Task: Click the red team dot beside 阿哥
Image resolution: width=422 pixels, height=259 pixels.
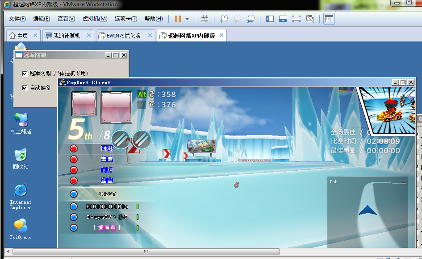Action: (x=74, y=148)
